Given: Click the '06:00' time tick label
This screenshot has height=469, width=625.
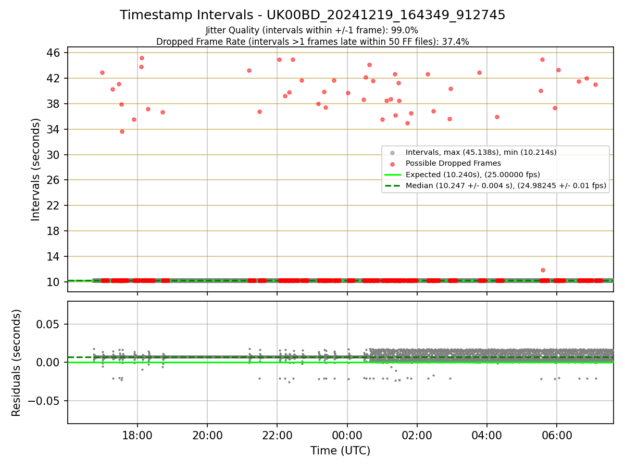Looking at the screenshot, I should point(557,435).
